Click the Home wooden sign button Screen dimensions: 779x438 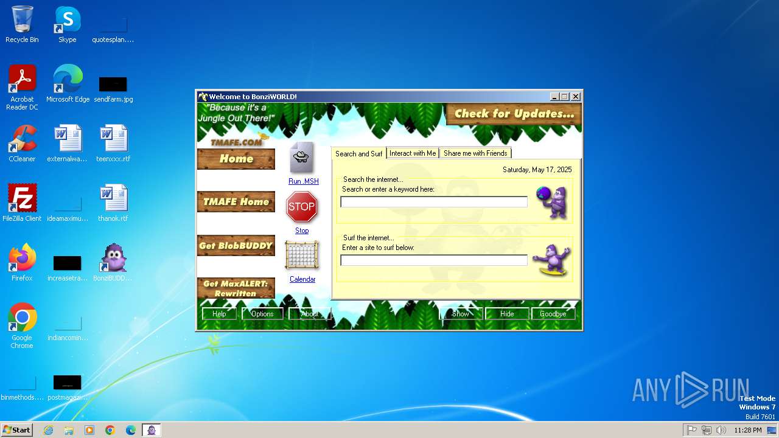236,159
